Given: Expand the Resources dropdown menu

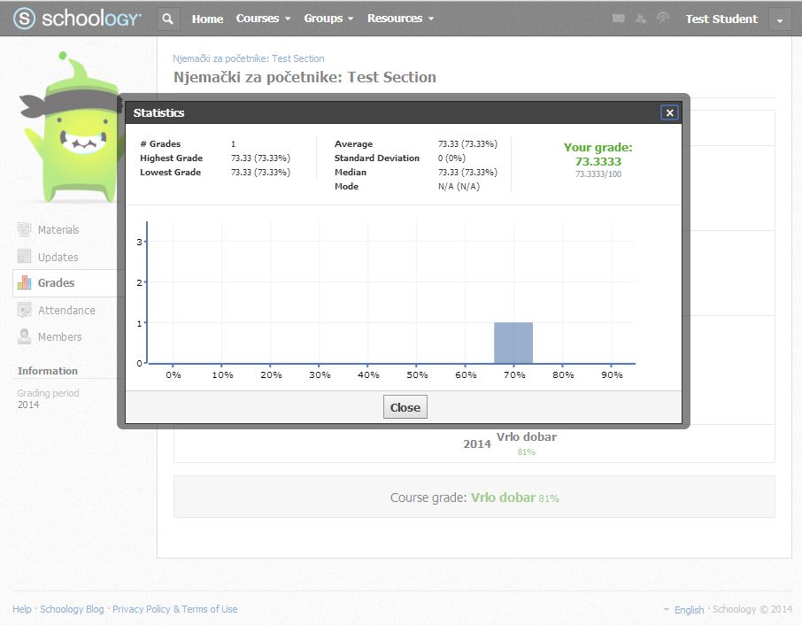Looking at the screenshot, I should pyautogui.click(x=400, y=19).
